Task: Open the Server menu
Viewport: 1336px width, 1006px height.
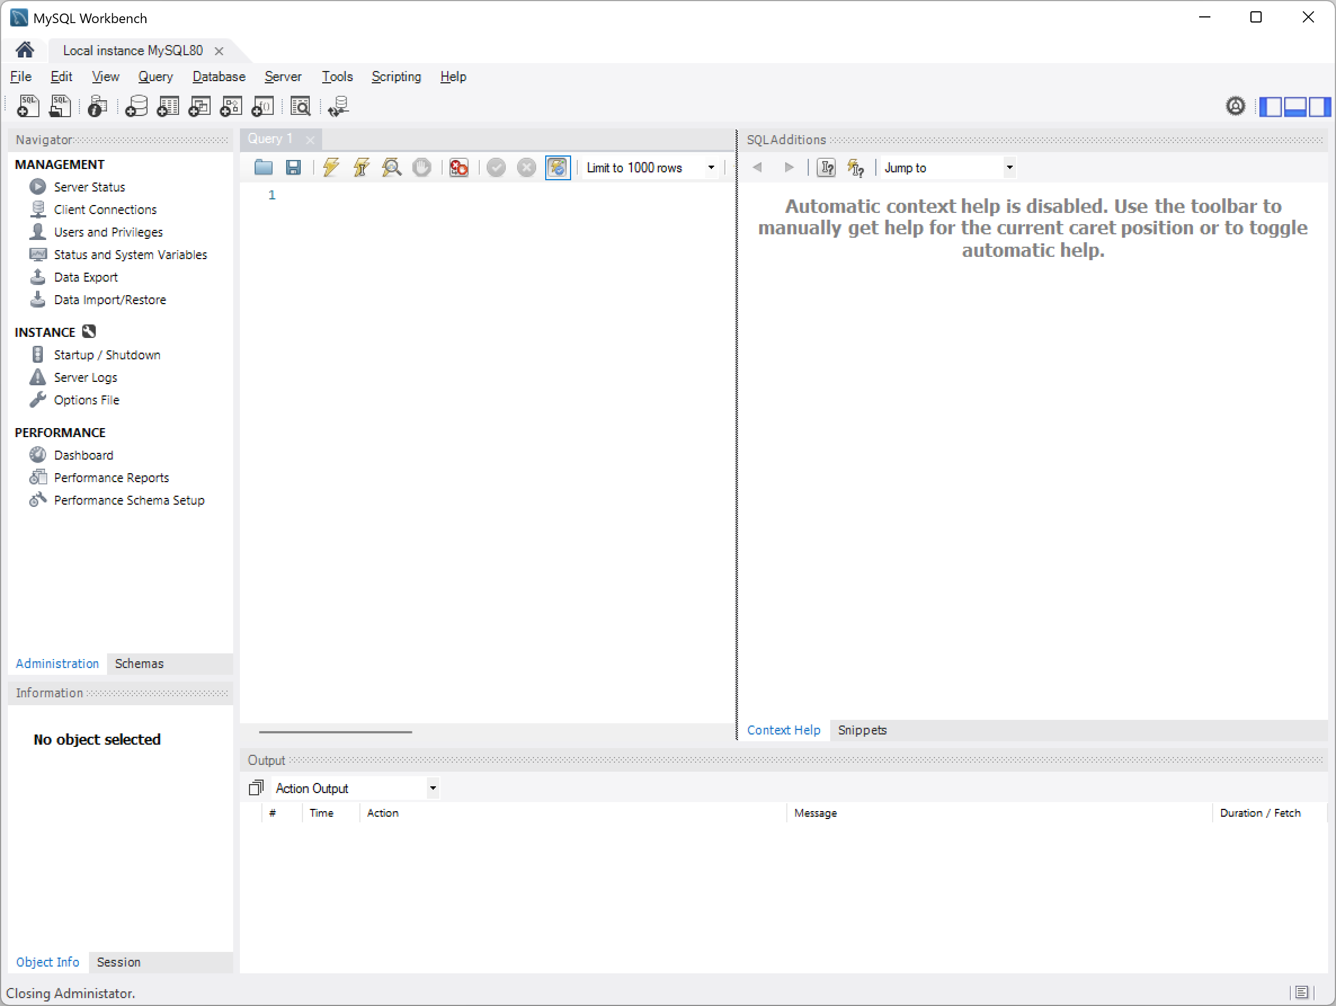Action: (283, 77)
